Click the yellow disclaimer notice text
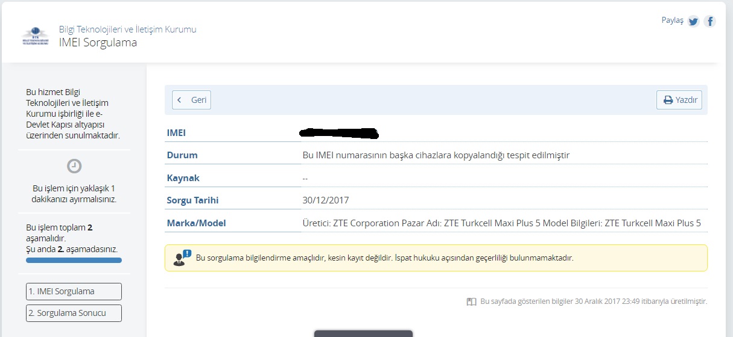733x337 pixels. click(384, 258)
